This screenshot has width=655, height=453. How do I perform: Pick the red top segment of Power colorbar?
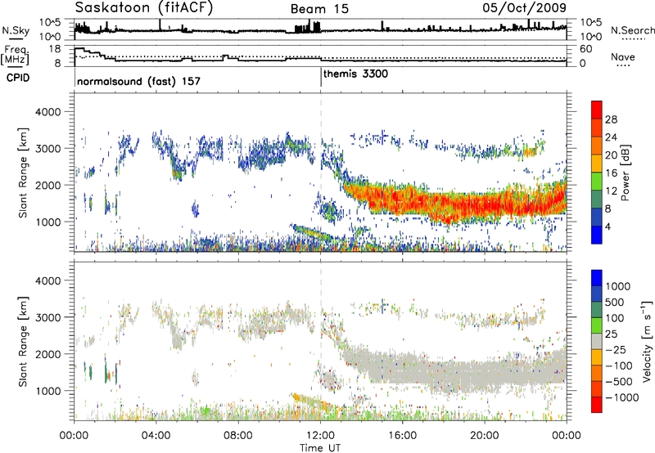(597, 110)
